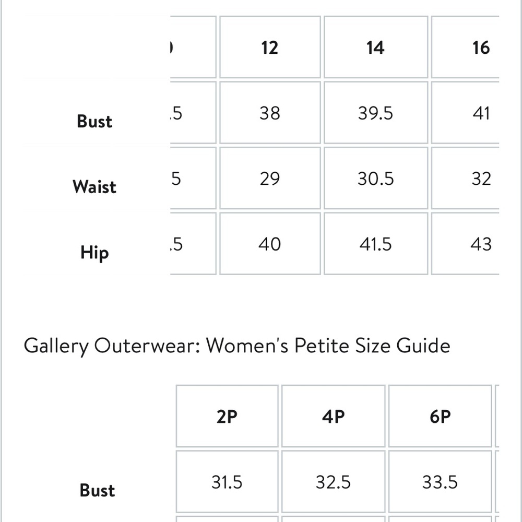522x522 pixels.
Task: Click the Waist value 32 cell
Action: [466, 178]
